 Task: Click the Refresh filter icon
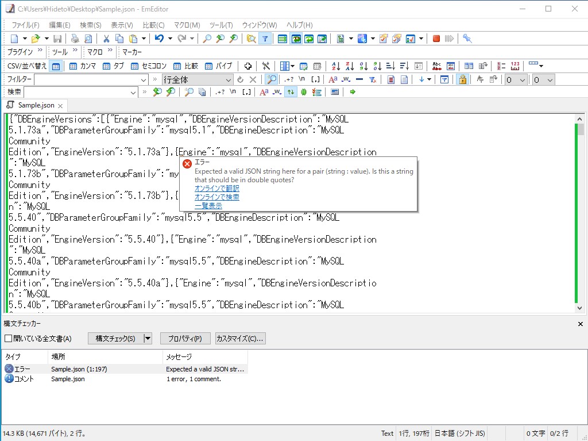coord(241,80)
